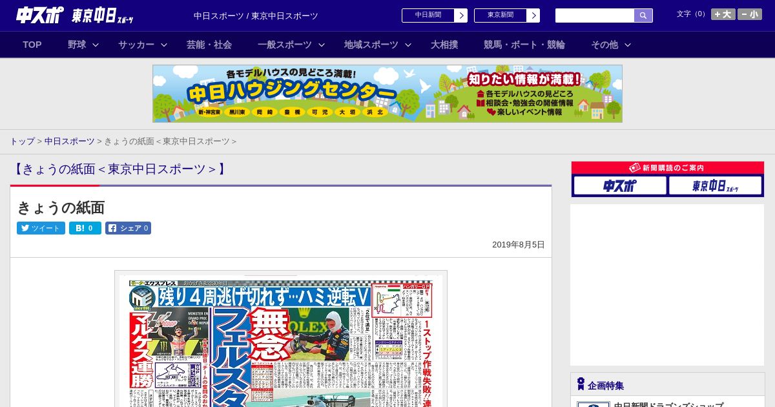Click the 中日スポーツ / 東京中日スポーツ header text
Screen dimensions: 775x407
click(x=256, y=16)
